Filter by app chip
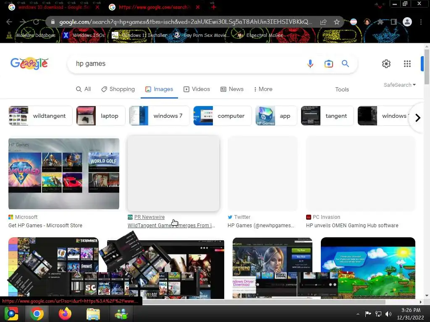 tap(276, 116)
